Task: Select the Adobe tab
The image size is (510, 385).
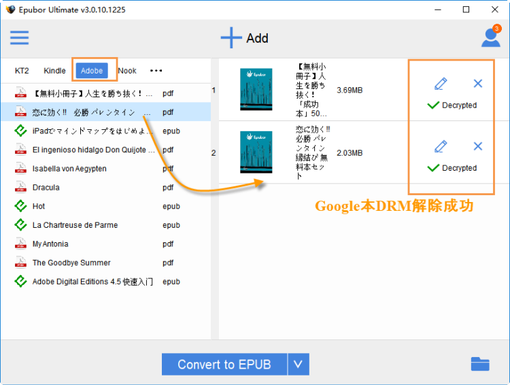Action: point(92,71)
